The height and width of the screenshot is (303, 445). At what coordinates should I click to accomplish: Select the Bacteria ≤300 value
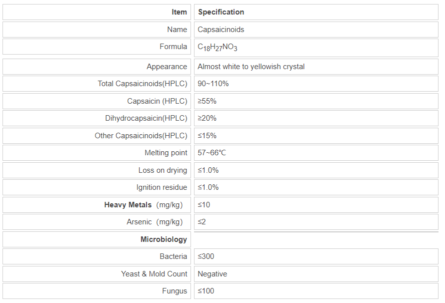(206, 256)
